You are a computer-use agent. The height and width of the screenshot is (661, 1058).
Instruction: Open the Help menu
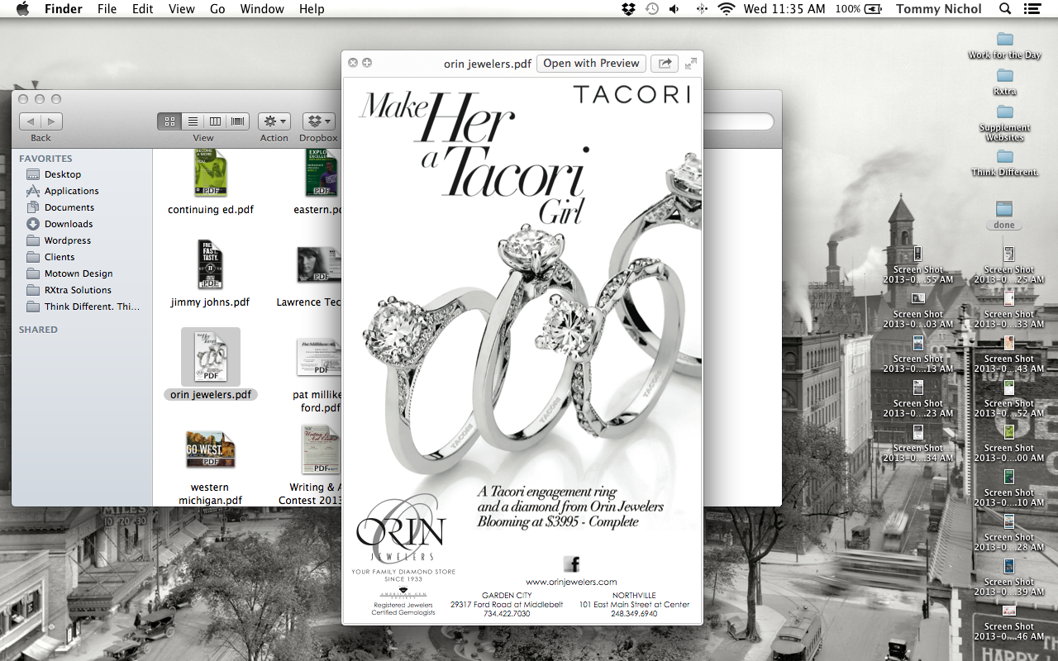click(x=312, y=9)
